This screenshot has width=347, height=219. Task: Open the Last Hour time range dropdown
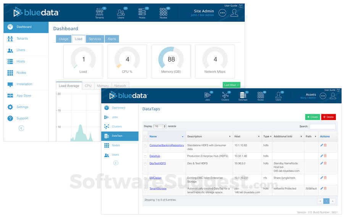coord(231,85)
